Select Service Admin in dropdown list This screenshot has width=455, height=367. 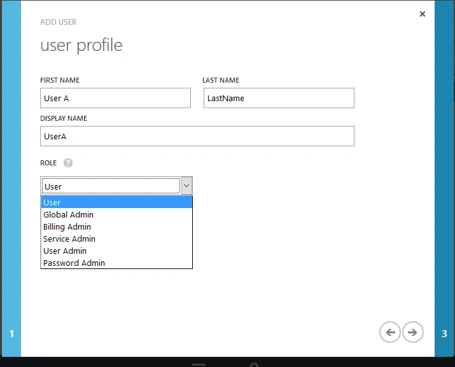coord(116,239)
